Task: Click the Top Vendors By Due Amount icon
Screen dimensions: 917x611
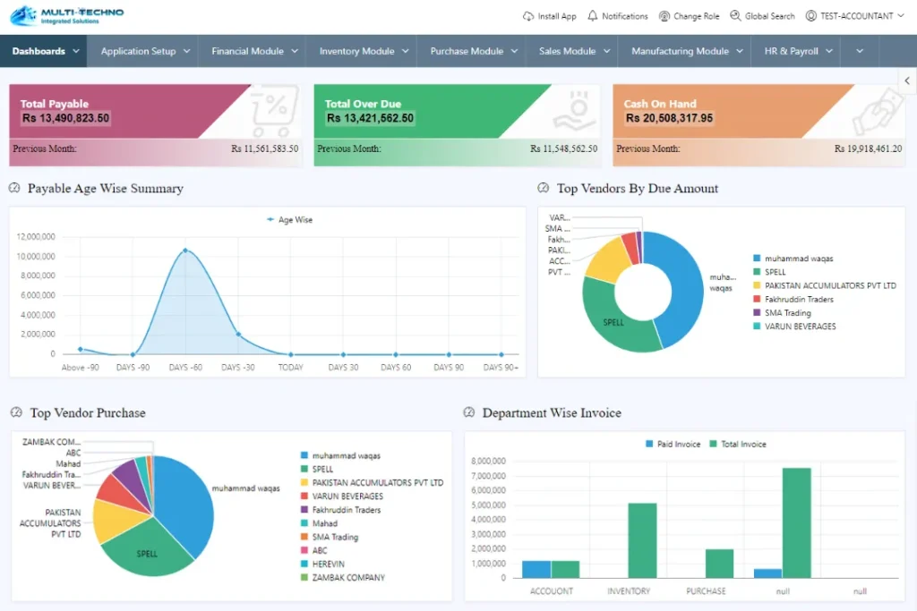Action: [544, 189]
